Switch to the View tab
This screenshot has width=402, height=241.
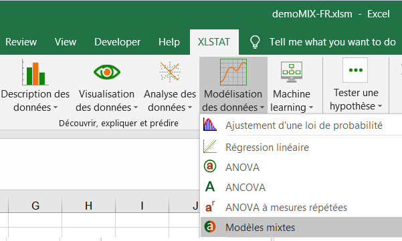(x=66, y=42)
